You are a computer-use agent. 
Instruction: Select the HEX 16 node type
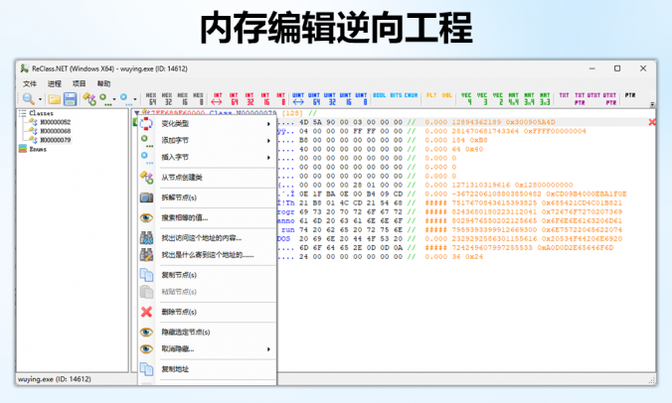[183, 99]
